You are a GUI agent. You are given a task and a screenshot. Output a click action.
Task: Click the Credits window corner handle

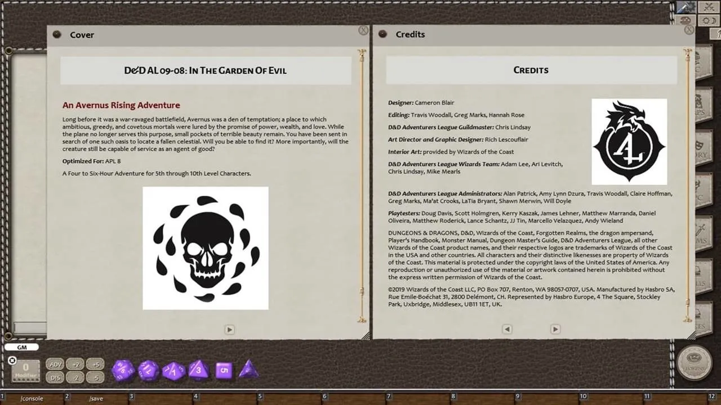pyautogui.click(x=691, y=335)
